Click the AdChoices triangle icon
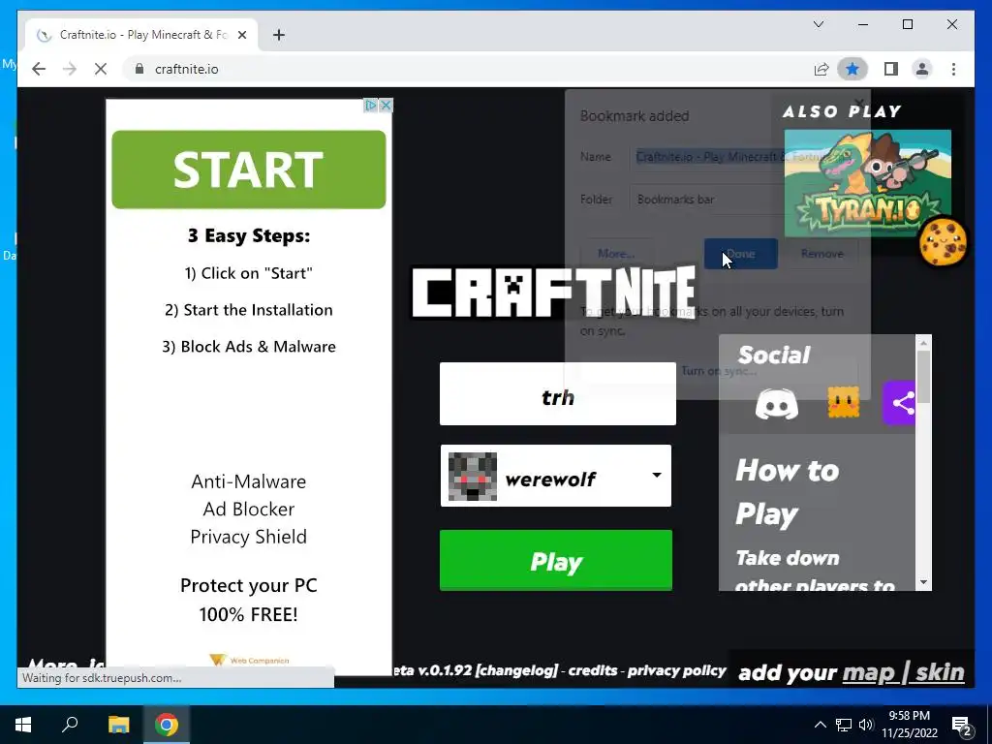992x744 pixels. pyautogui.click(x=371, y=105)
